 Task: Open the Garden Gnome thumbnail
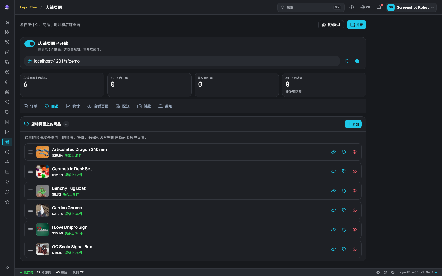[x=43, y=210]
